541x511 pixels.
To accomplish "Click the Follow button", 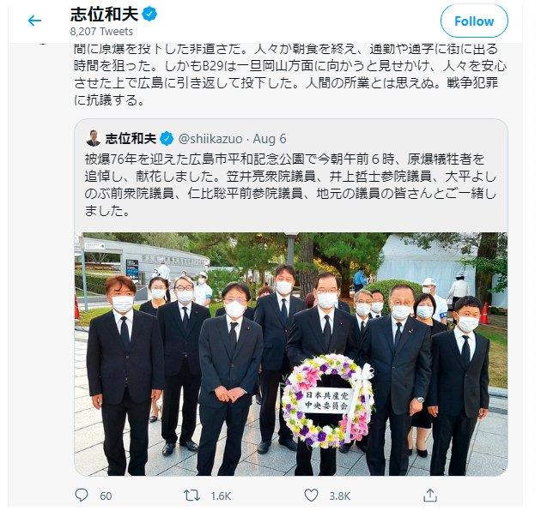I will (474, 21).
